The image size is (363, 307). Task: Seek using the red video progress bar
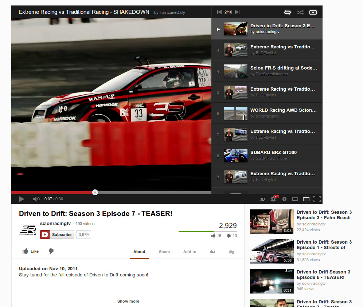pos(112,193)
